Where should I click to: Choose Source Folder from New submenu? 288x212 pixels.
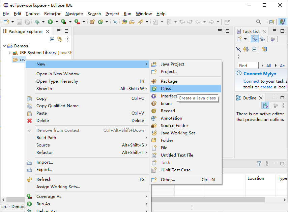pyautogui.click(x=185, y=126)
